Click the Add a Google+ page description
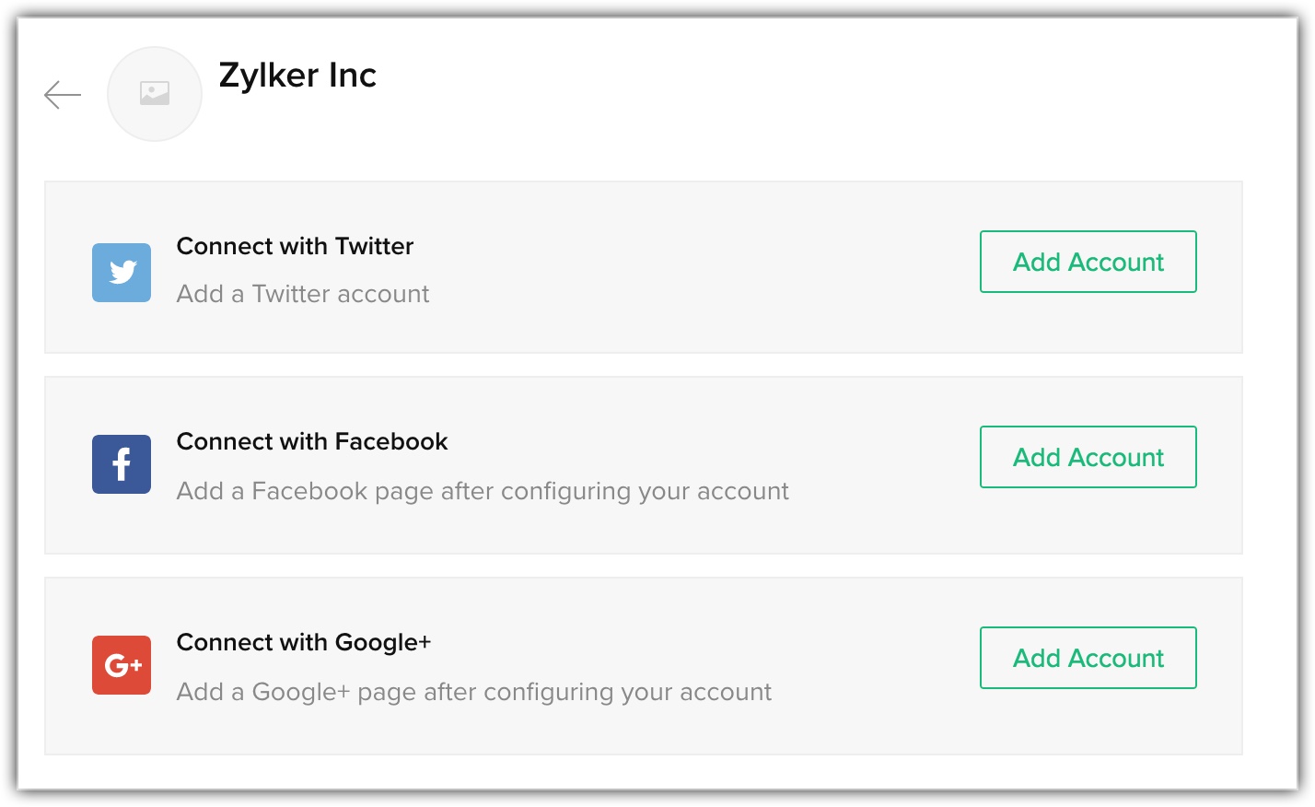The height and width of the screenshot is (807, 1315). coord(474,692)
